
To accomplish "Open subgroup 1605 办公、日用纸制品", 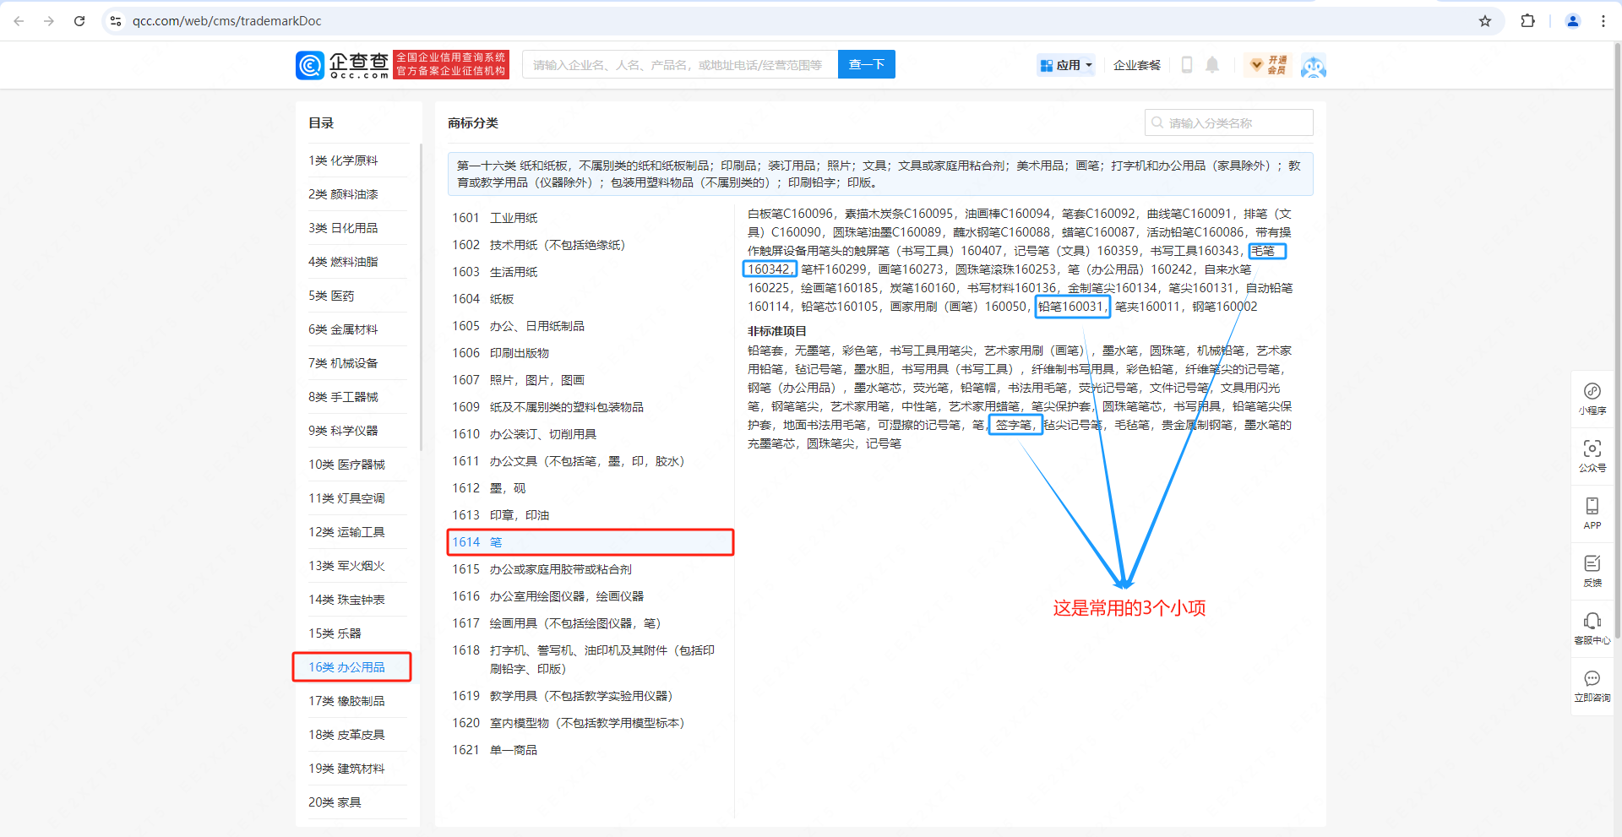I will coord(590,326).
